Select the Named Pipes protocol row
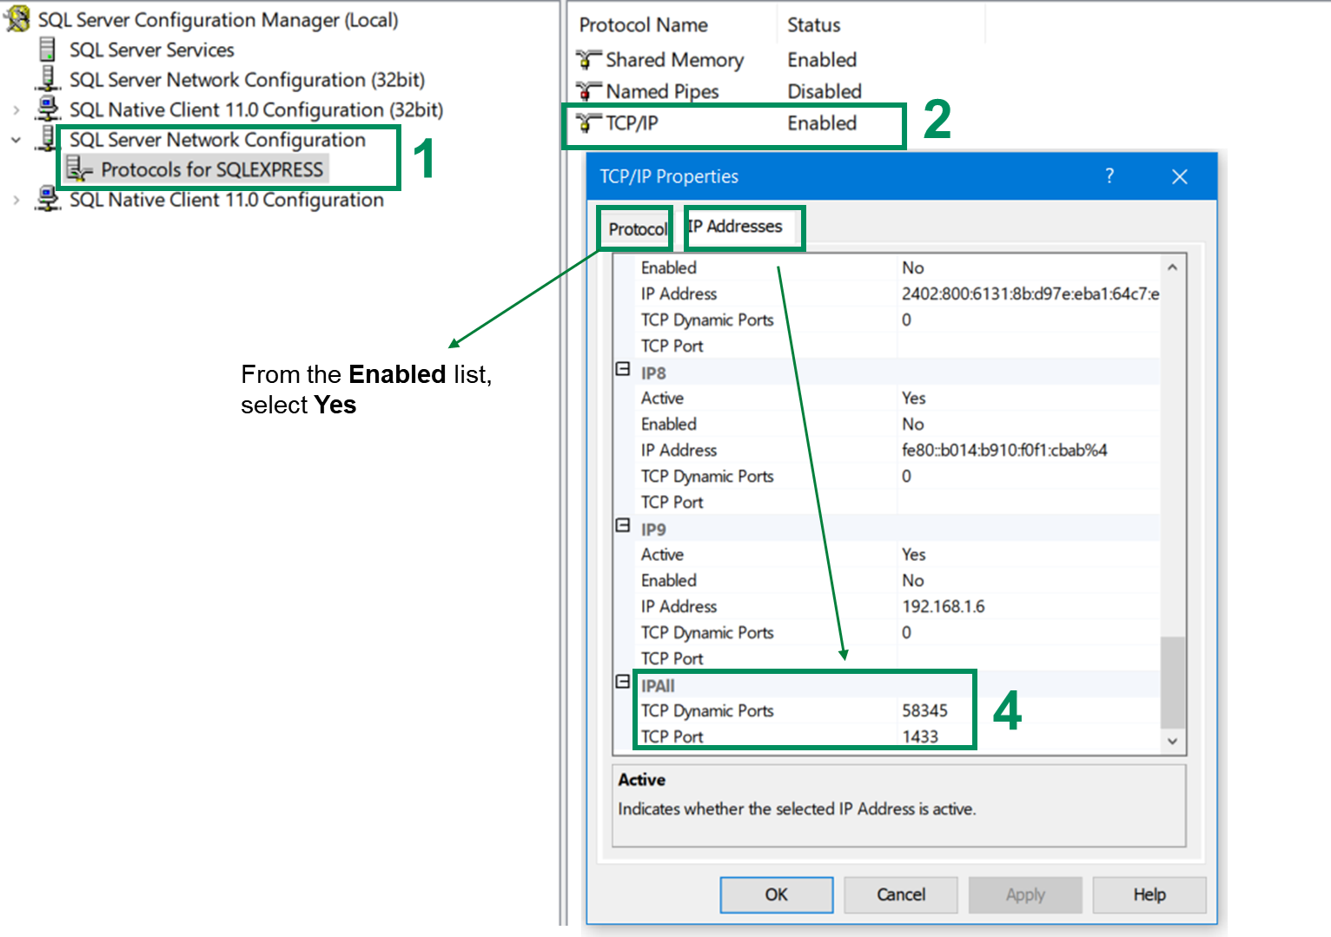The height and width of the screenshot is (937, 1331). (x=718, y=91)
